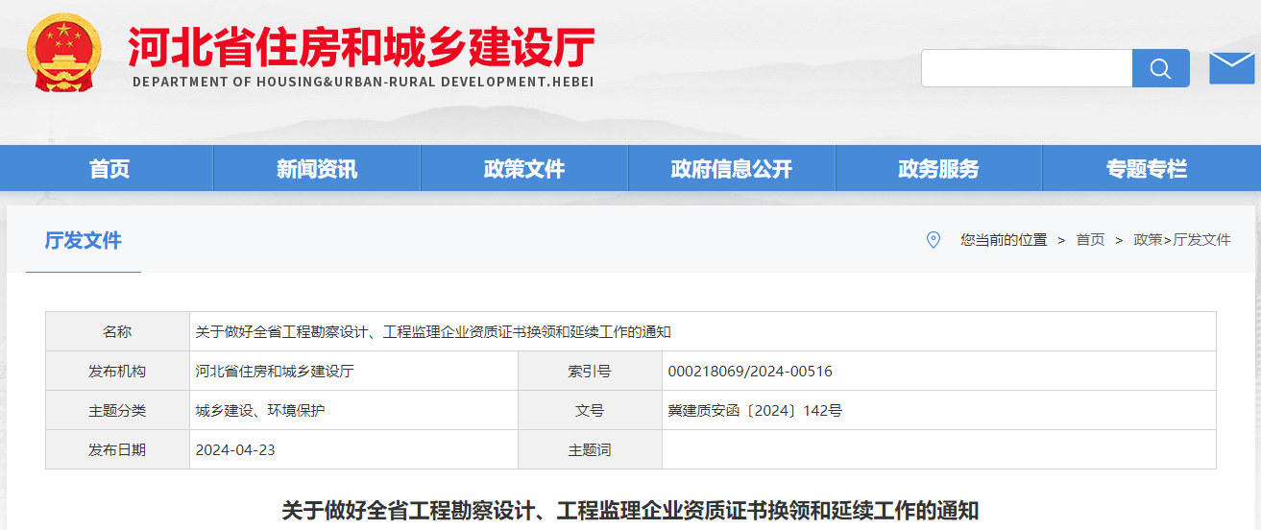Open the 专题专栏 navigation menu

click(x=1147, y=169)
